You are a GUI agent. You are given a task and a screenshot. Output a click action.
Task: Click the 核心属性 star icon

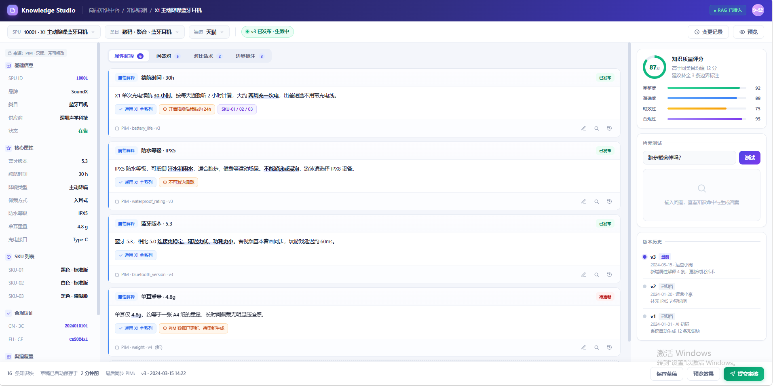(8, 148)
